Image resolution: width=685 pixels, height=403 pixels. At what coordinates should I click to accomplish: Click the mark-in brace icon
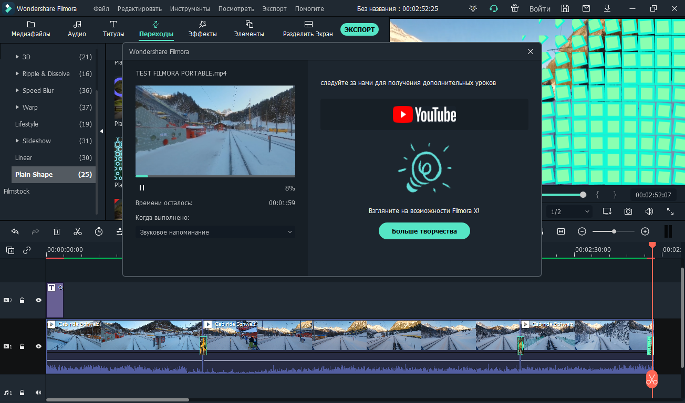(x=597, y=195)
